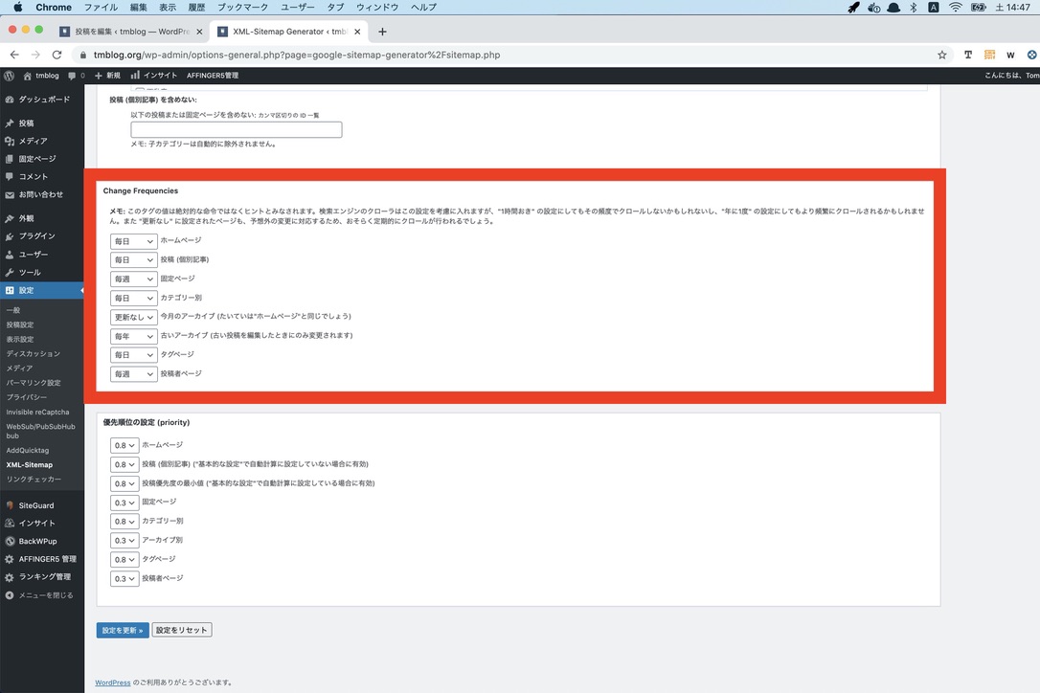Open 投稿者ページ change frequency dropdown
Image resolution: width=1040 pixels, height=693 pixels.
133,374
